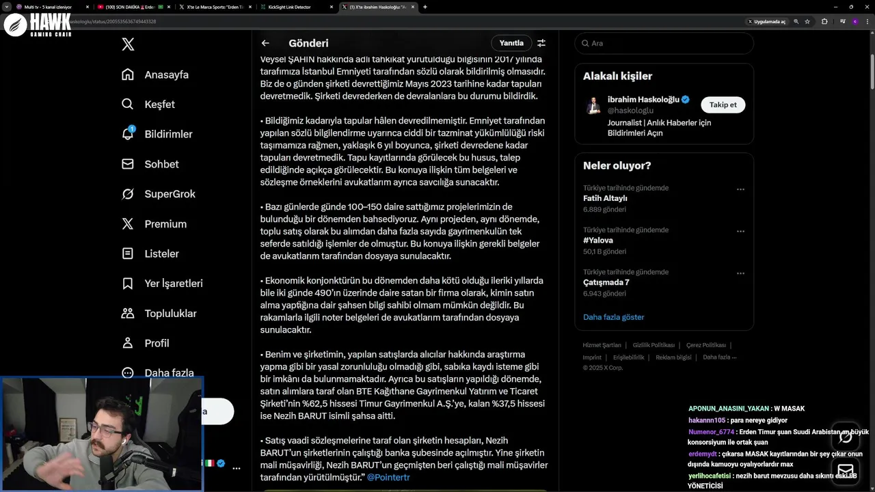Open a new browser tab
875x492 pixels.
coord(425,7)
